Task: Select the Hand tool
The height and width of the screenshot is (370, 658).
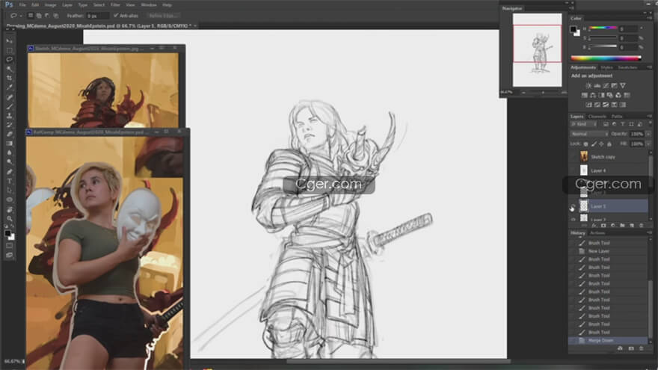Action: coord(9,209)
